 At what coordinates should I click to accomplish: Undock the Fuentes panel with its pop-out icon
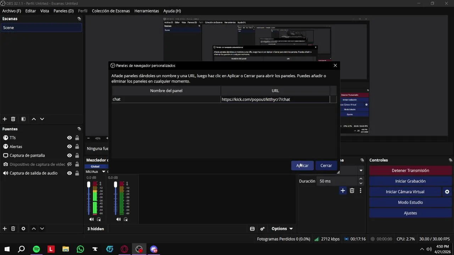point(79,129)
